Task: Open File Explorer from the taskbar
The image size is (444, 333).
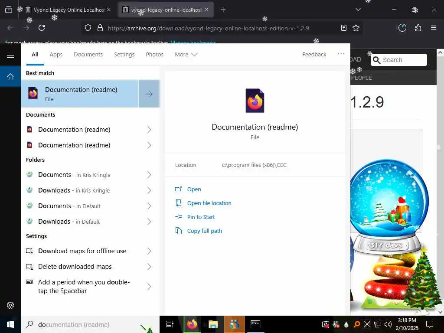Action: point(213,324)
